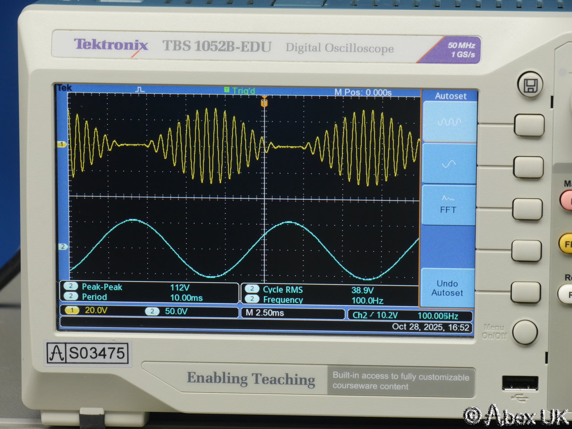572x429 pixels.
Task: Click the yellow channel 1 ground marker
Action: point(62,144)
